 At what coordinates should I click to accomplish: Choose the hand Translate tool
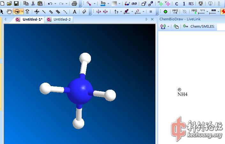click(x=9, y=12)
